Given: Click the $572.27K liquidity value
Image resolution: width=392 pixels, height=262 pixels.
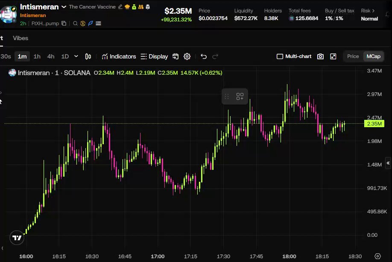Looking at the screenshot, I should coord(246,18).
